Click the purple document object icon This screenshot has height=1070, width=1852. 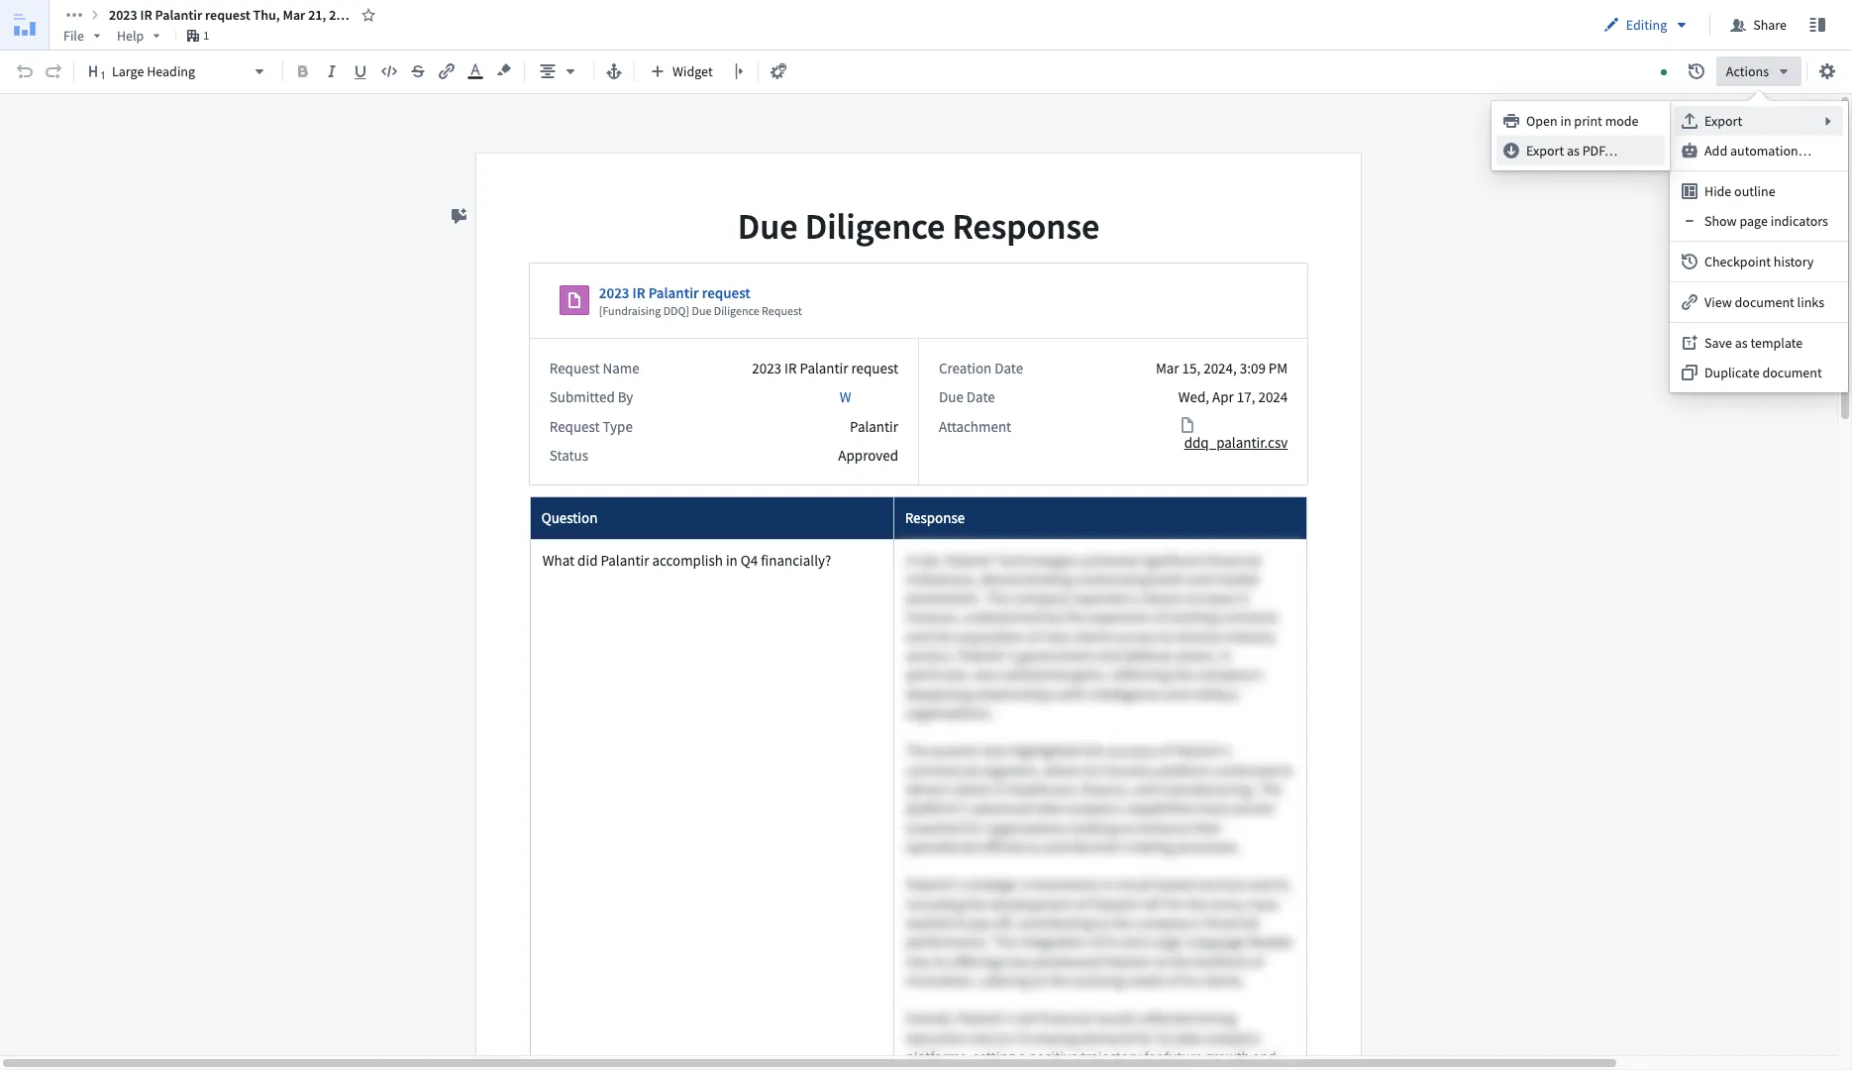click(x=573, y=300)
